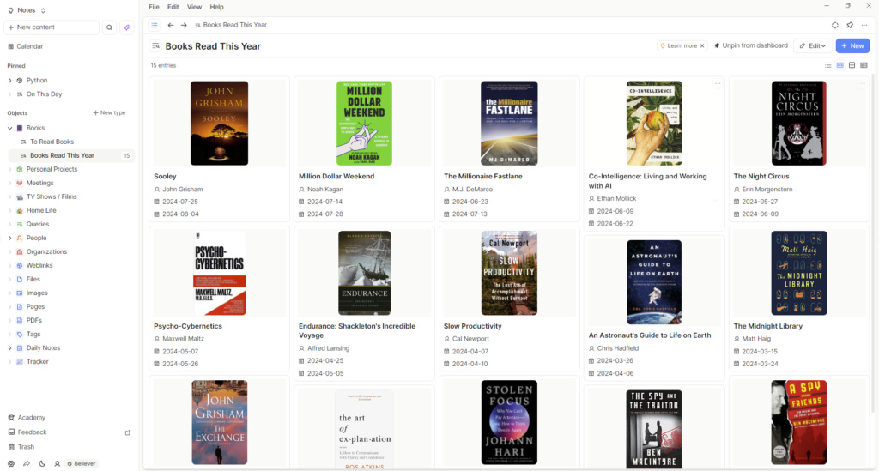Open The Night Circus cover
The image size is (879, 471).
pyautogui.click(x=799, y=124)
